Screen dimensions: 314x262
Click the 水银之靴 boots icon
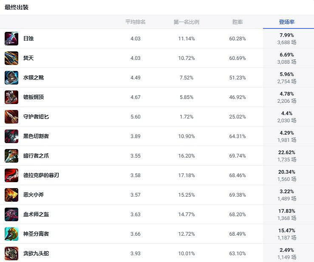(11, 78)
